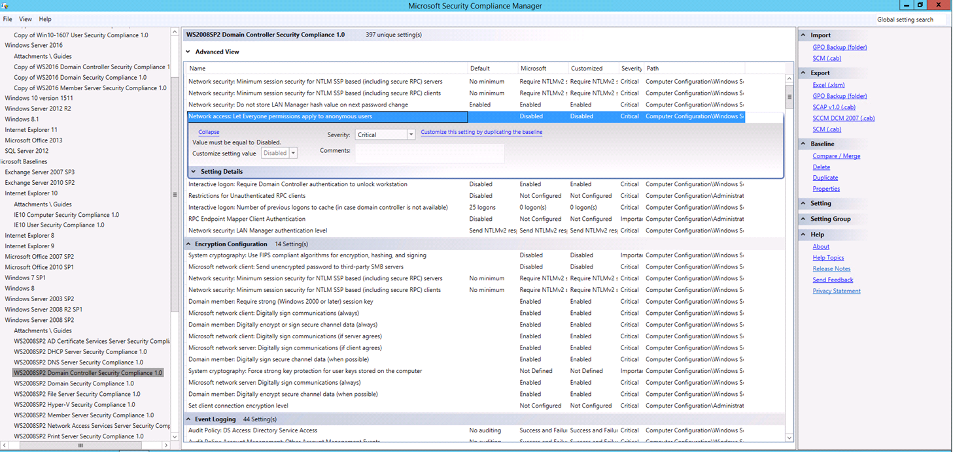
Task: Expand the Setting Group panel section
Action: click(804, 219)
